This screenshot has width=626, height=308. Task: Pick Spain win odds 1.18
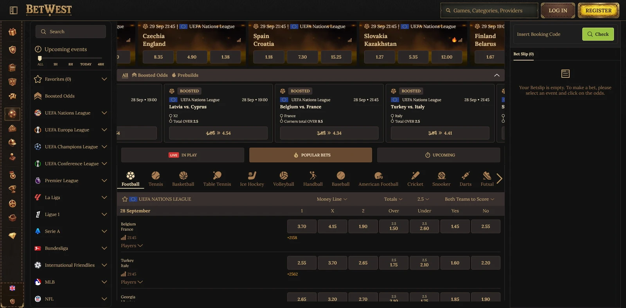269,57
